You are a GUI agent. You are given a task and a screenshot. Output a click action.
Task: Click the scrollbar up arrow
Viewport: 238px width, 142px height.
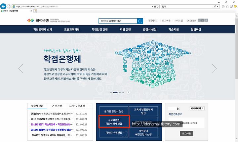pos(236,16)
